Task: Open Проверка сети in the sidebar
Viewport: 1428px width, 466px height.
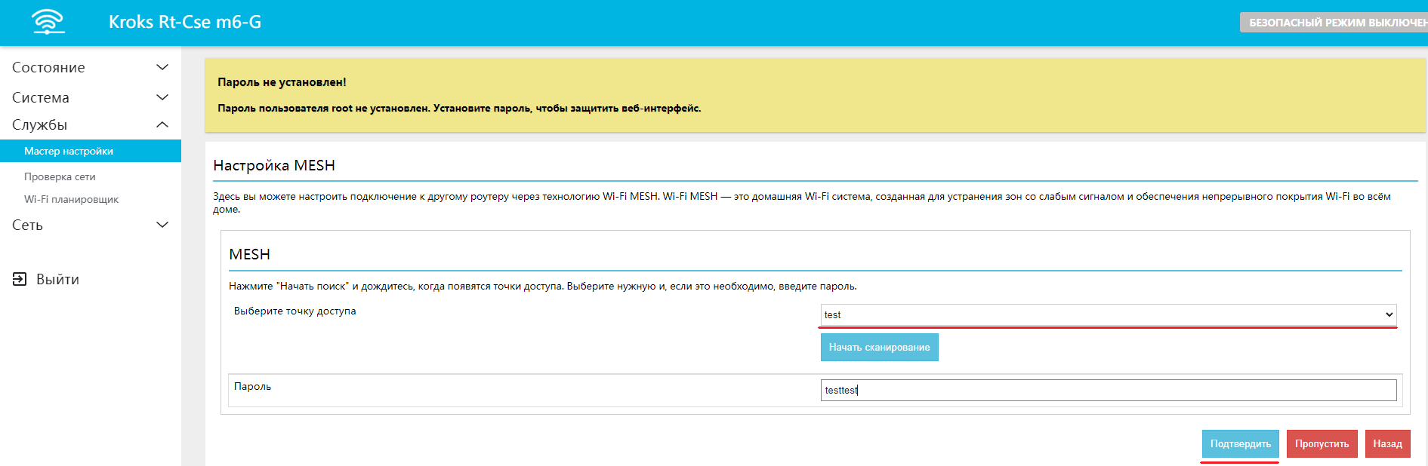Action: (60, 176)
